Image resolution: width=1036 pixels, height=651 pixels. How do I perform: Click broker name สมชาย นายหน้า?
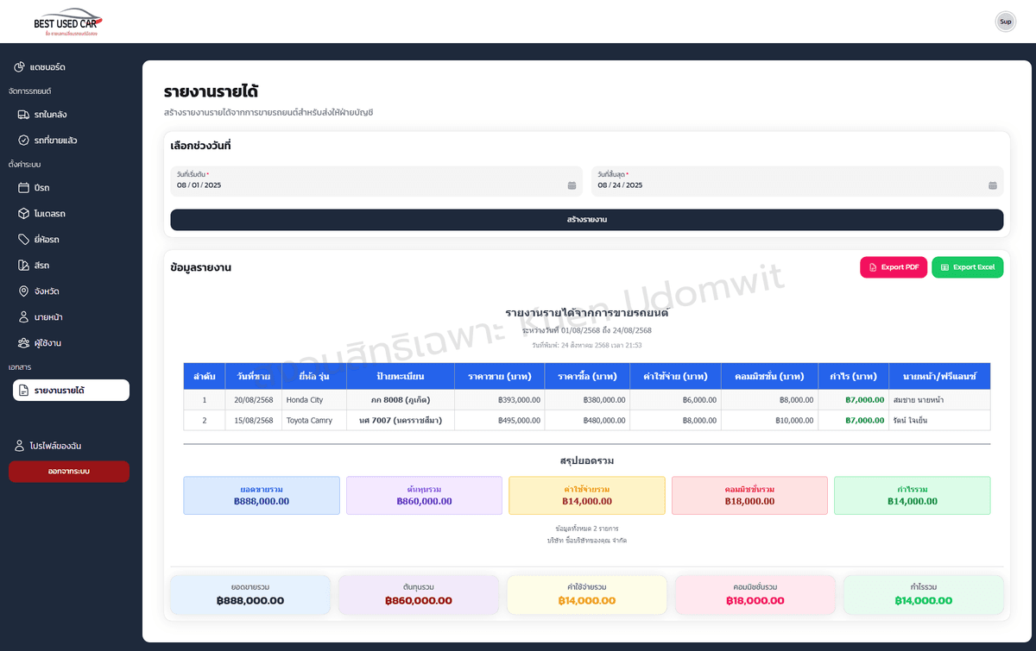(919, 400)
